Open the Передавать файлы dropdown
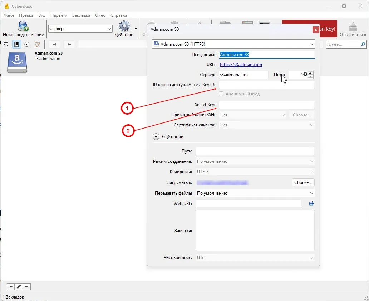 pos(255,193)
